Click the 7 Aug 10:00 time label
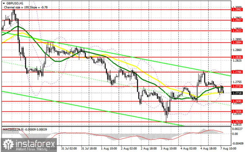The width and height of the screenshot is (245, 152). pos(228,148)
